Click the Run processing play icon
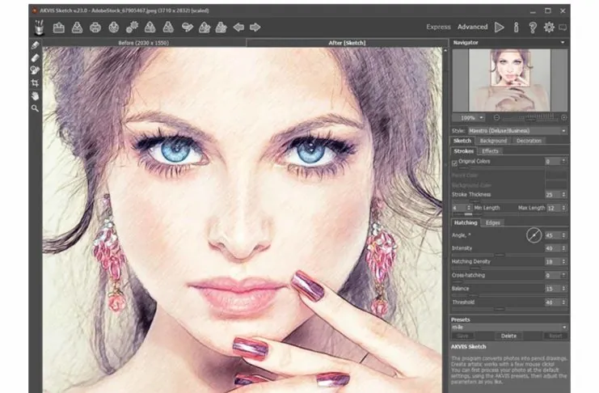 (x=500, y=27)
